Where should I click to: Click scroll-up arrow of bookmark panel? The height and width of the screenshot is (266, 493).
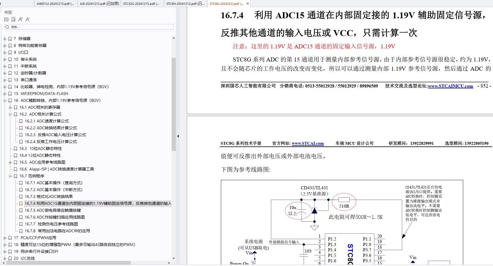click(174, 38)
